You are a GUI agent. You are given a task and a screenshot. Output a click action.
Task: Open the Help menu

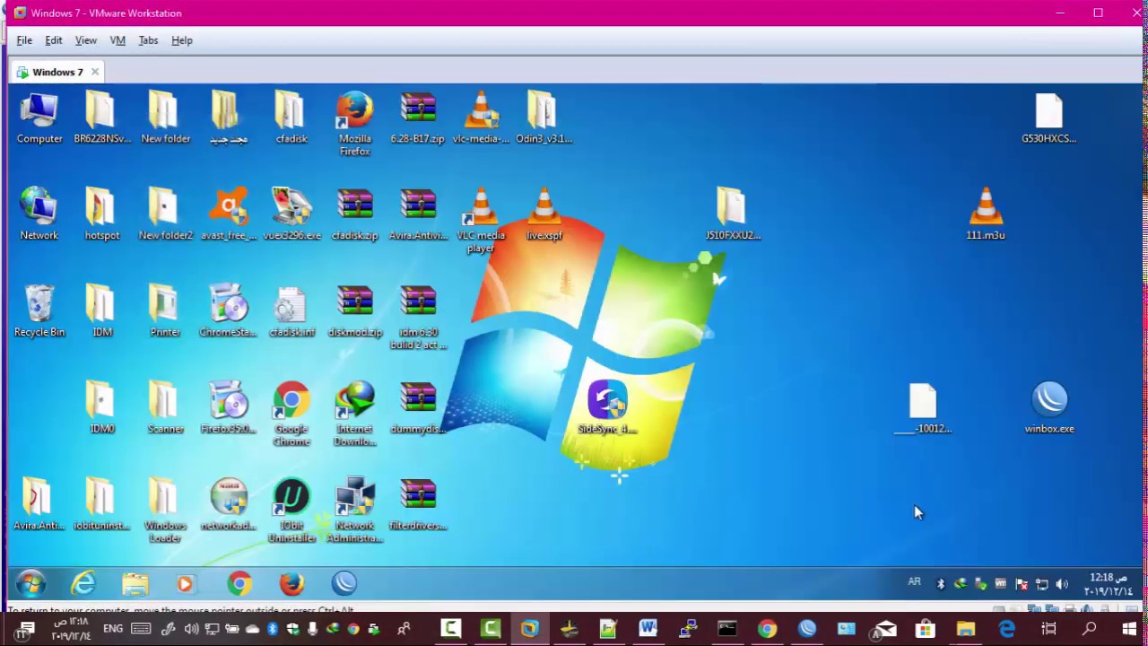pos(182,40)
